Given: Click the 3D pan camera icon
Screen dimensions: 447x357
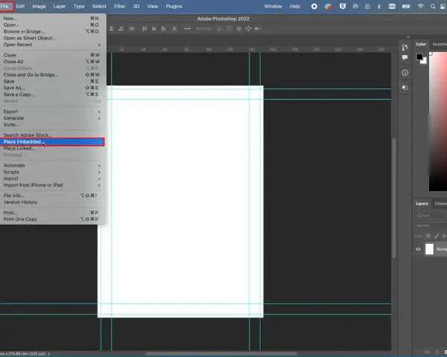Looking at the screenshot, I should 239,28.
